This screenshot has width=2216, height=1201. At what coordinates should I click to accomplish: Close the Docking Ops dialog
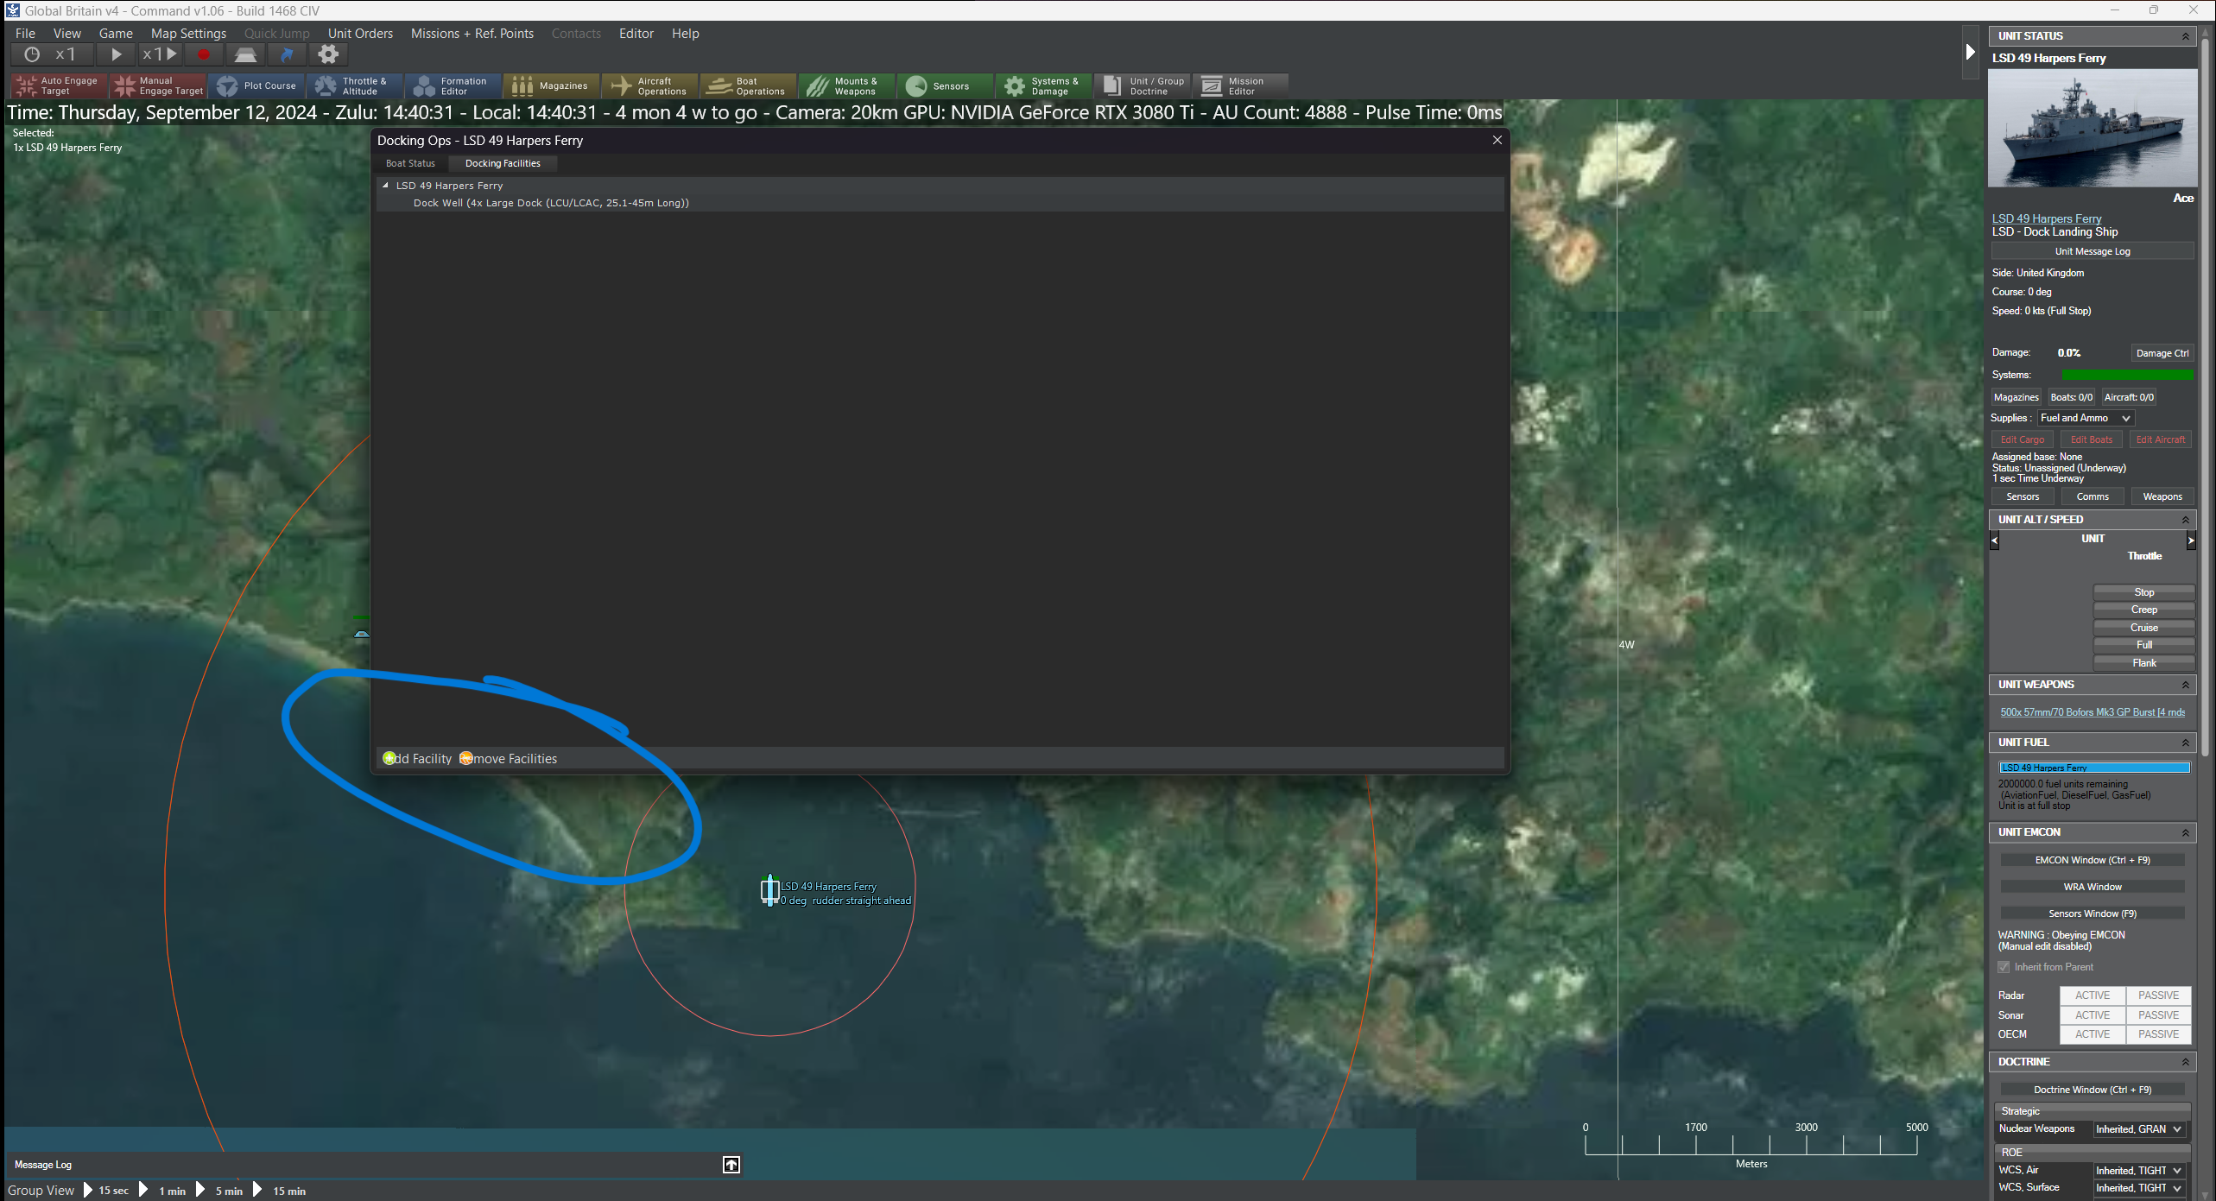point(1497,140)
